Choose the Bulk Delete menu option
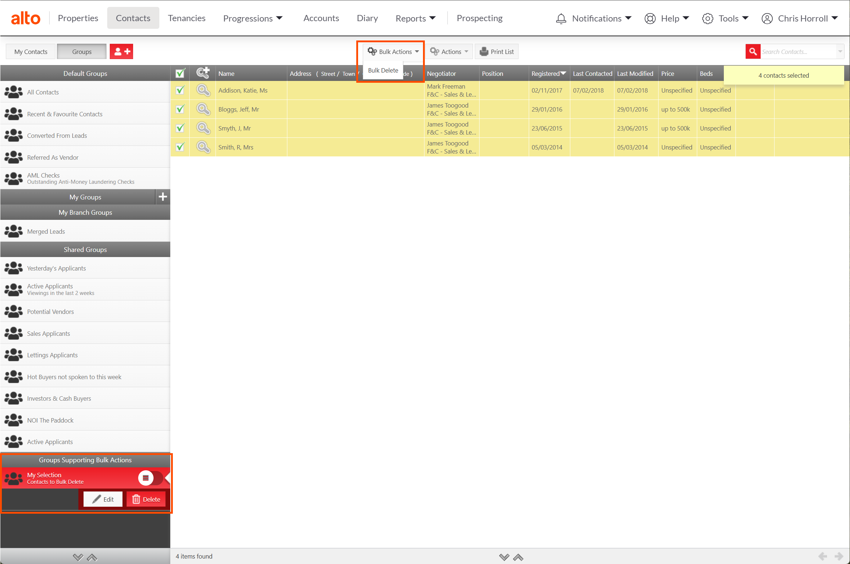The width and height of the screenshot is (850, 564). [x=383, y=70]
